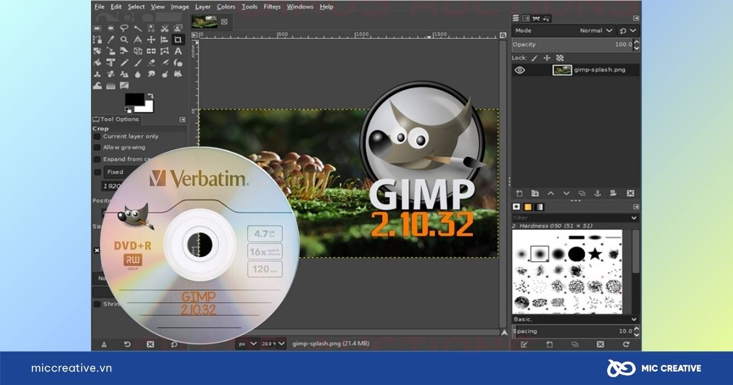Open the Fixed dropdown in Crop options
Image resolution: width=733 pixels, height=385 pixels.
pyautogui.click(x=121, y=172)
